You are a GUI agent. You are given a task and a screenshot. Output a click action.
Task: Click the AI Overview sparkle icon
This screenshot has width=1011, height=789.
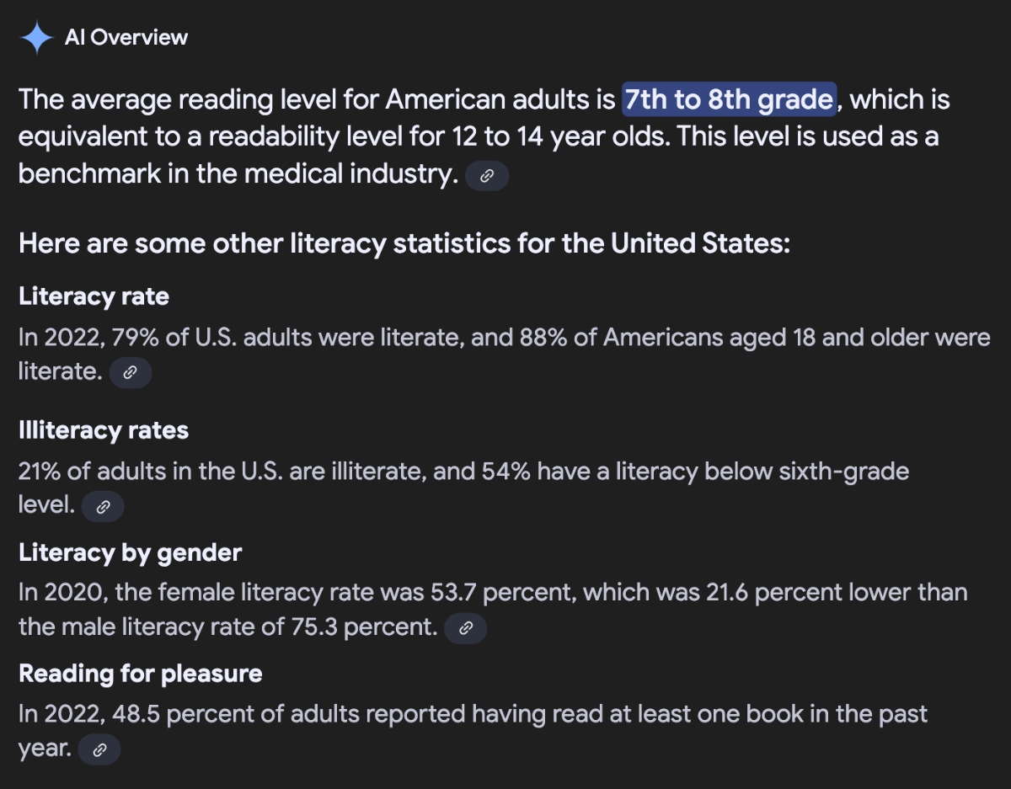click(x=37, y=38)
